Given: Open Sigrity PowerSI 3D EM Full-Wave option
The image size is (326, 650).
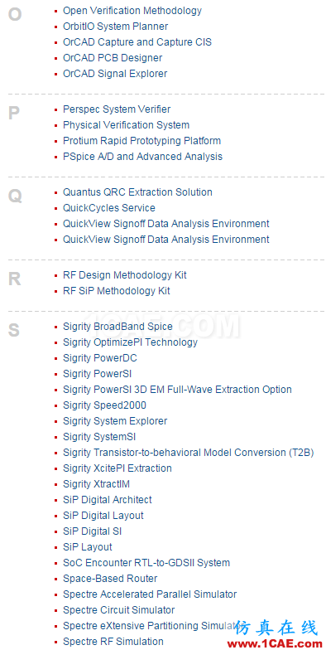Looking at the screenshot, I should tap(177, 390).
